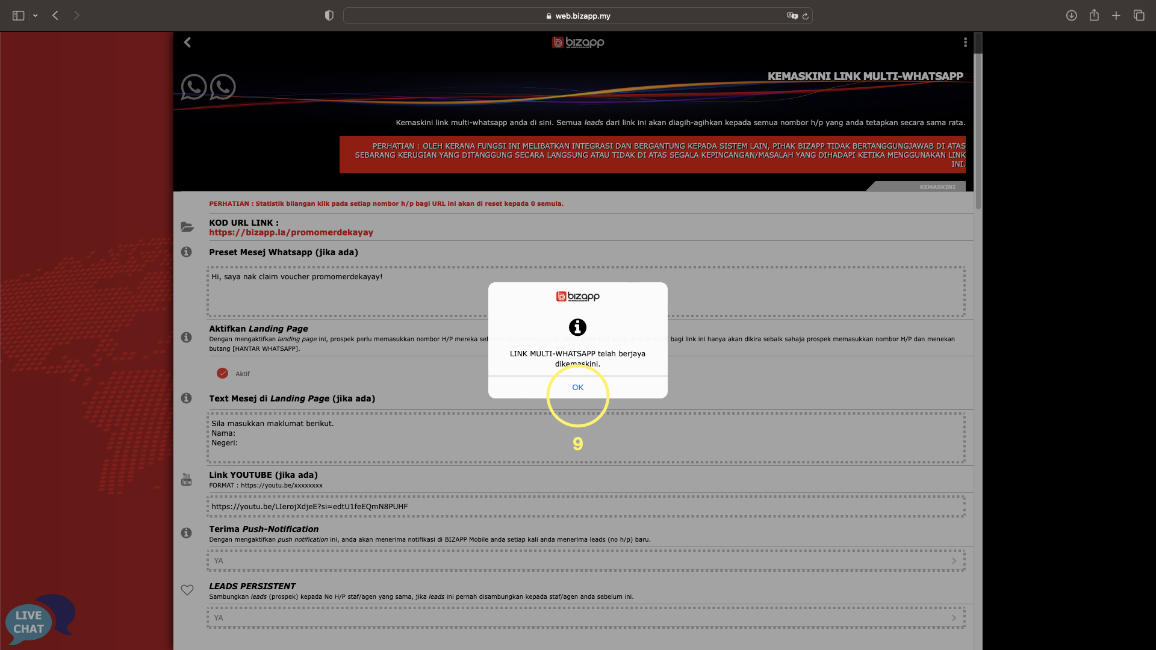Toggle the Aktif landing page checkbox
The image size is (1156, 650).
point(223,373)
